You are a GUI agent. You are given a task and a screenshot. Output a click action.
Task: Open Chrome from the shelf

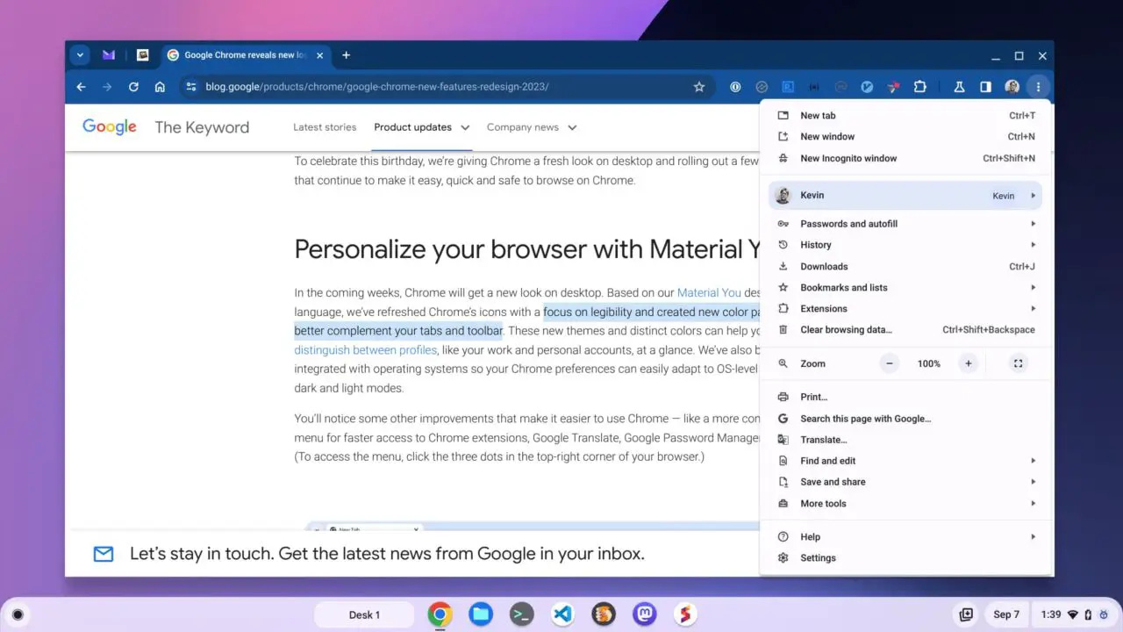(440, 614)
